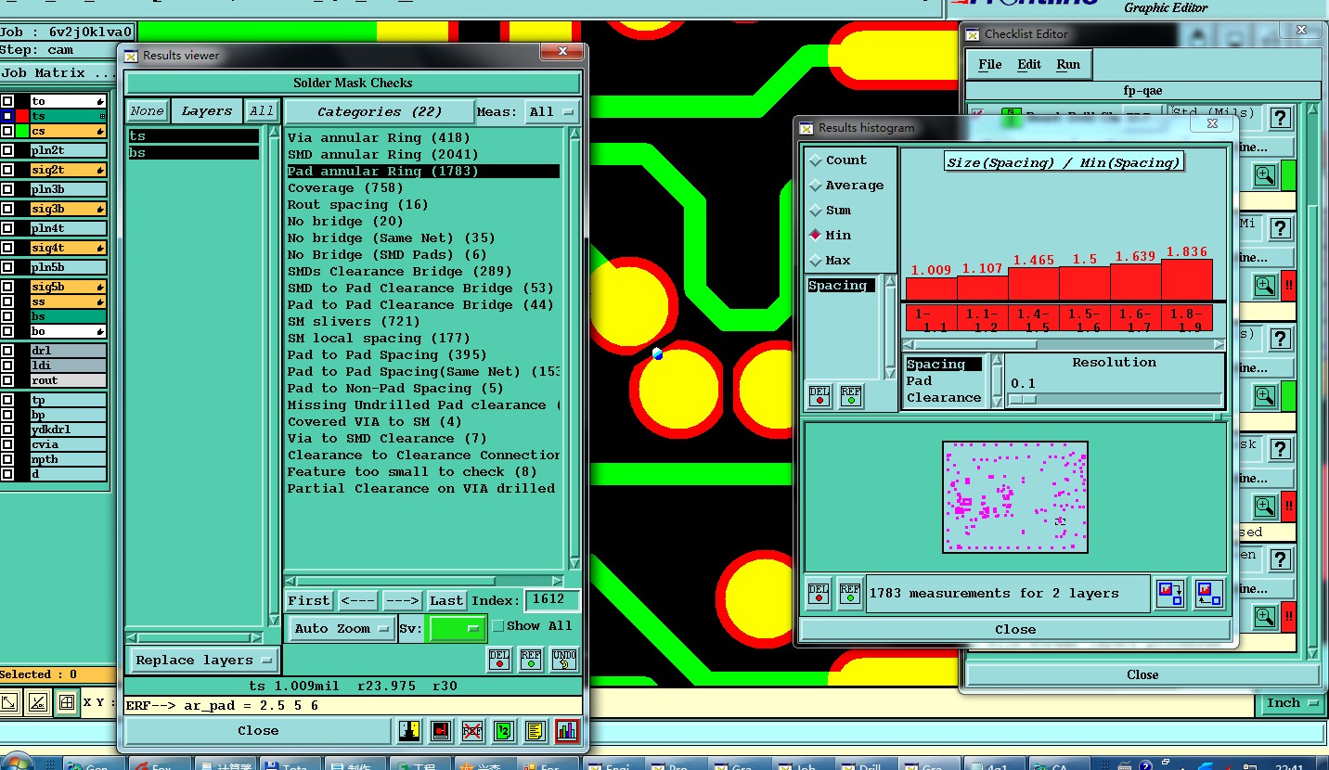
Task: Open the Sv green color dropdown
Action: tap(456, 629)
